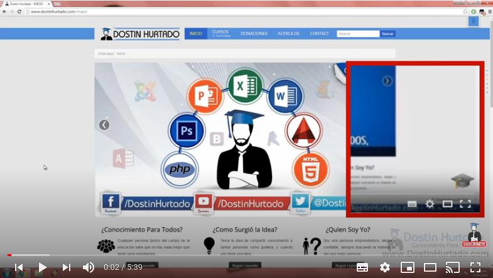Click the ¿Quien Soy Yo? heading

(x=348, y=230)
